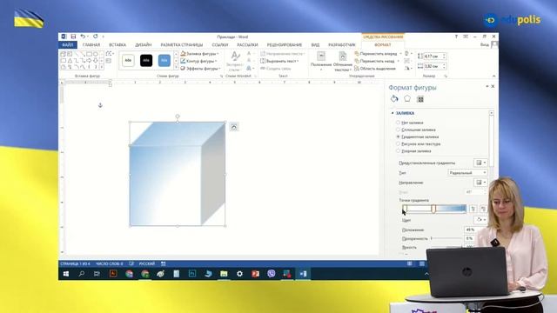Select the Solid fill (Сплошная заливка) radio button

pos(399,130)
